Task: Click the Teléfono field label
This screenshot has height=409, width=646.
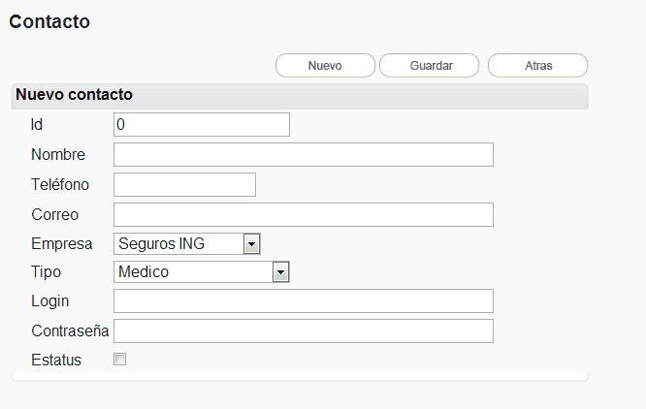Action: pyautogui.click(x=60, y=184)
